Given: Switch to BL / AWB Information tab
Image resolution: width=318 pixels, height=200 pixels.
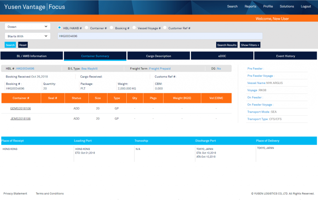Looking at the screenshot, I should (32, 56).
